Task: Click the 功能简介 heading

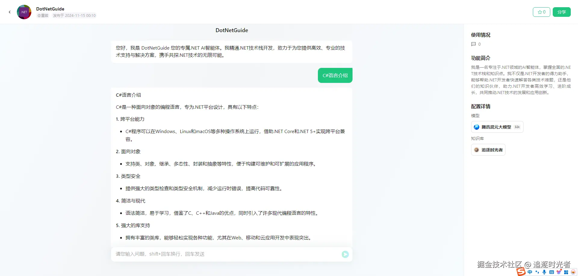Action: pos(481,58)
